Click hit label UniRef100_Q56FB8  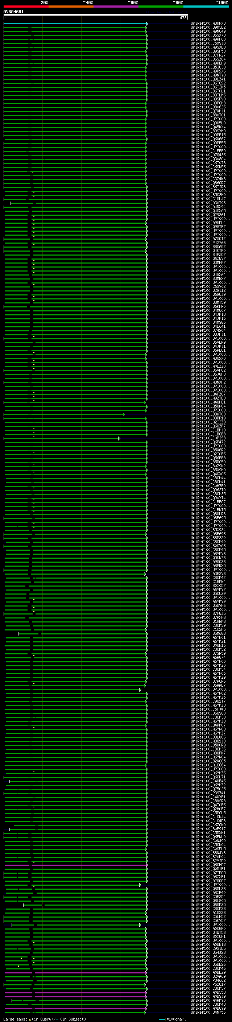(208, 458)
